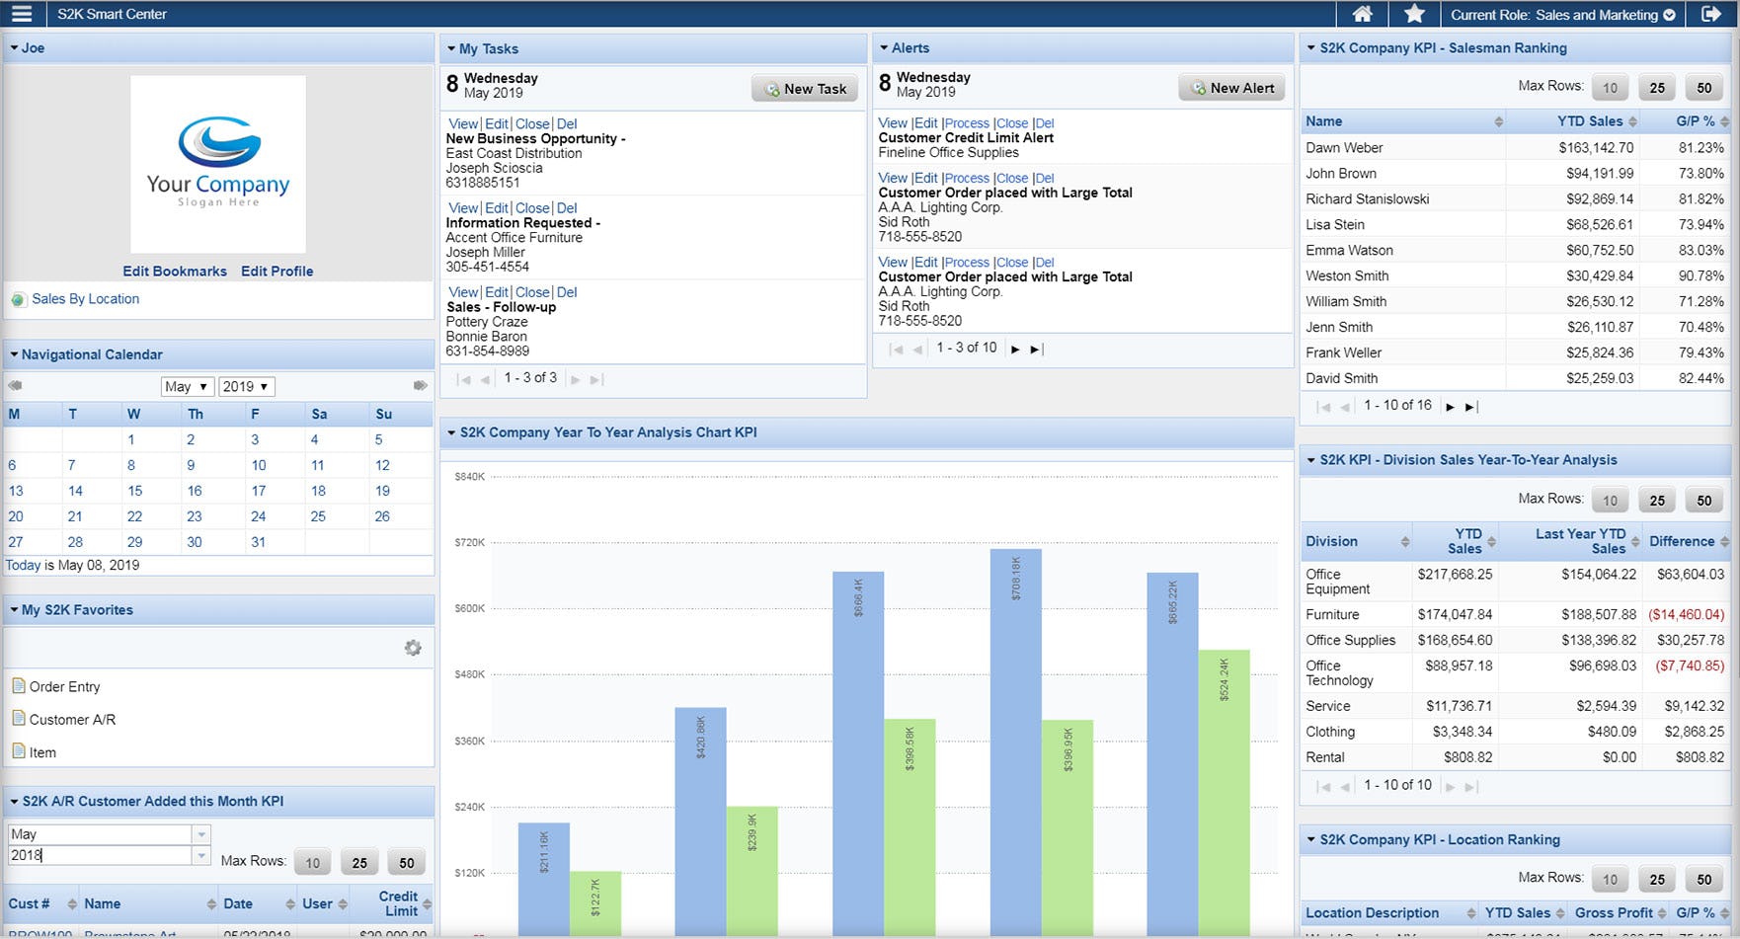Click the Home icon in the top bar
This screenshot has height=939, width=1740.
1362,14
